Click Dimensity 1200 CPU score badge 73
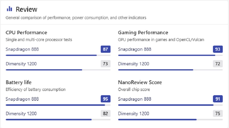This screenshot has width=229, height=128. 105,64
